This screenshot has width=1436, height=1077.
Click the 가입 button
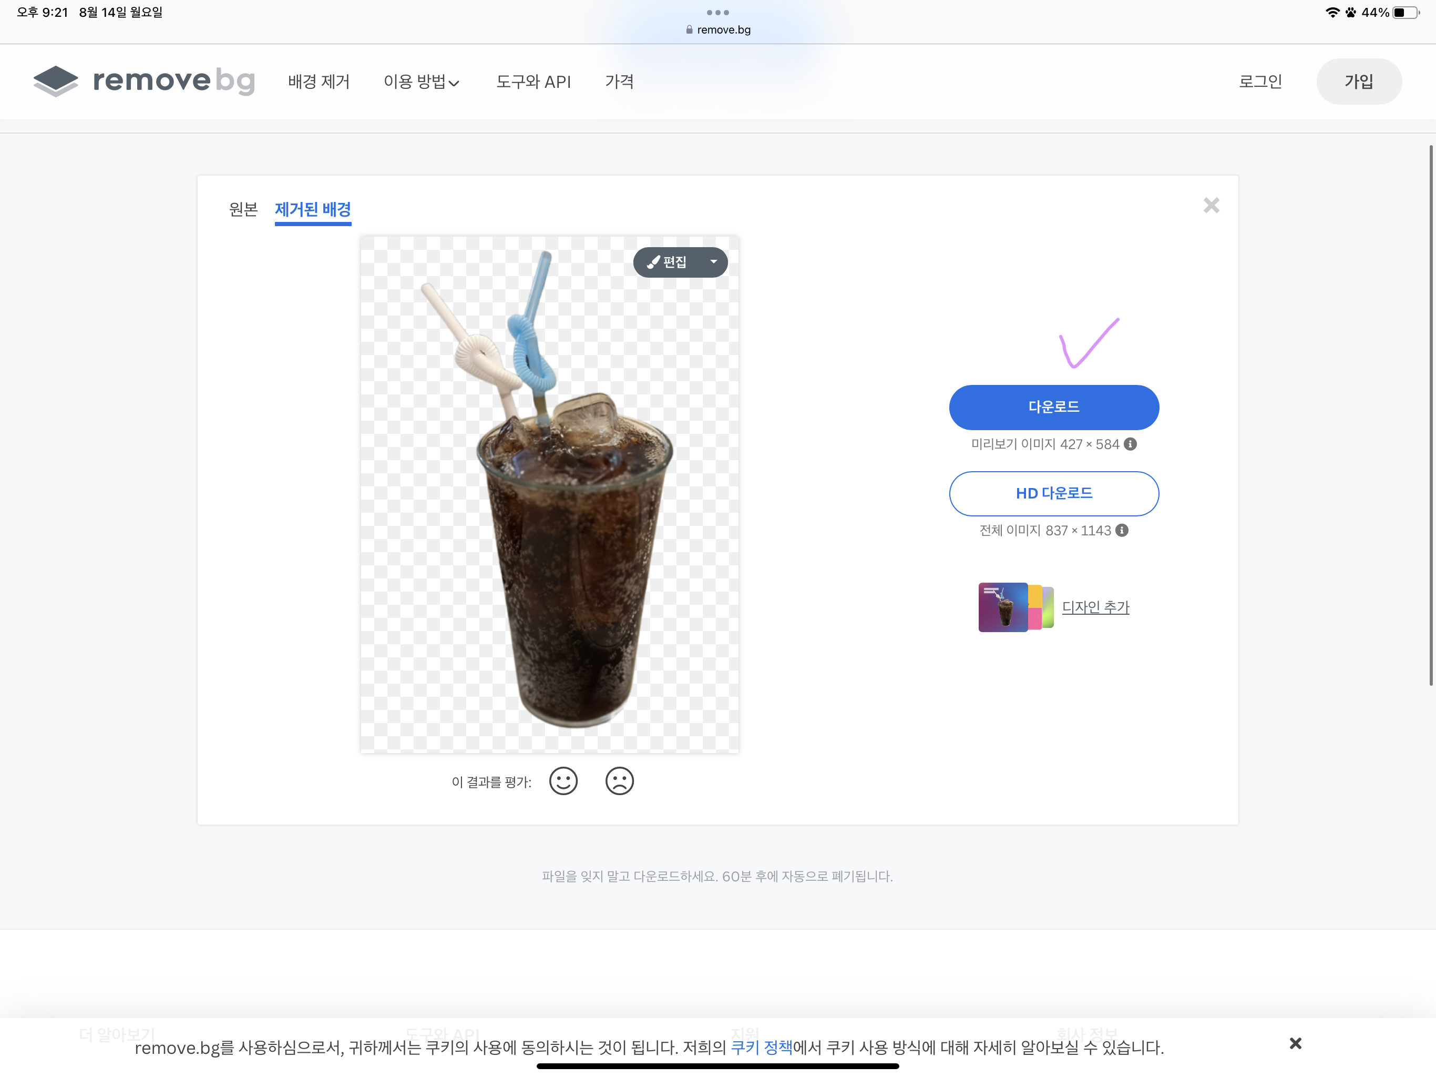pyautogui.click(x=1359, y=82)
